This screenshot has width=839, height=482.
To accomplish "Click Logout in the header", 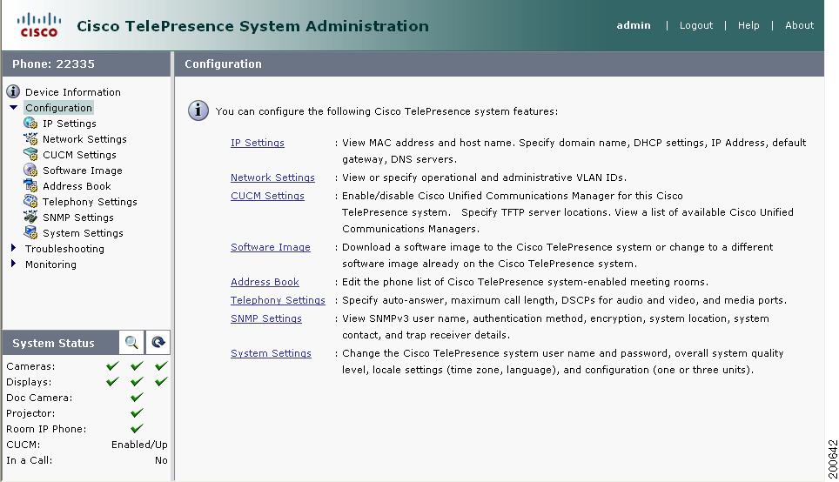I will coord(696,25).
